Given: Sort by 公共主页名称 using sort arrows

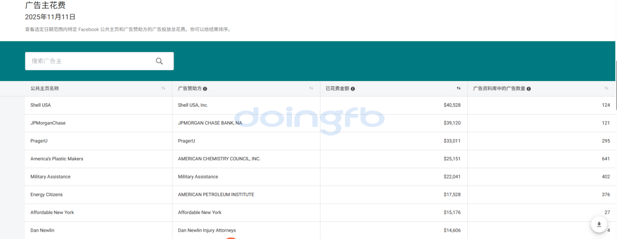Looking at the screenshot, I should pyautogui.click(x=163, y=88).
